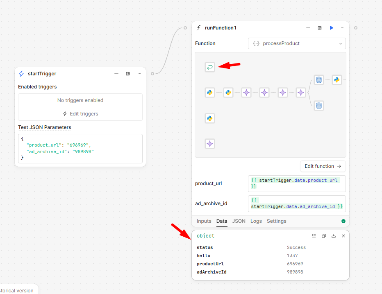This screenshot has width=382, height=294.
Task: Click the function icon beside runFunction1 title
Action: tap(198, 28)
